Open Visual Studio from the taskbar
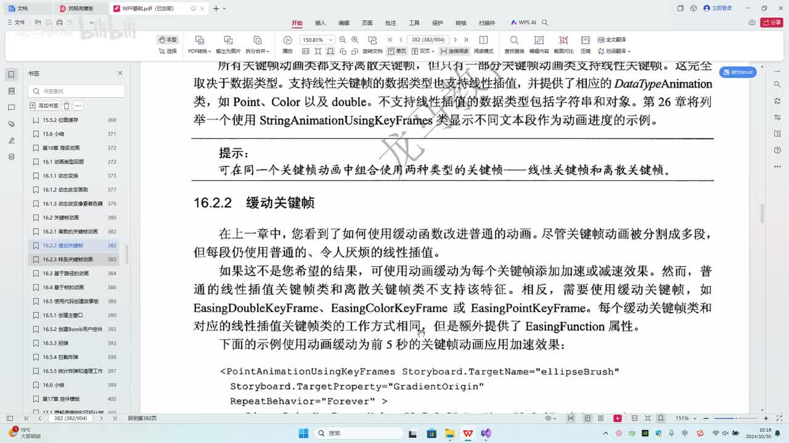The height and width of the screenshot is (443, 789). tap(486, 433)
